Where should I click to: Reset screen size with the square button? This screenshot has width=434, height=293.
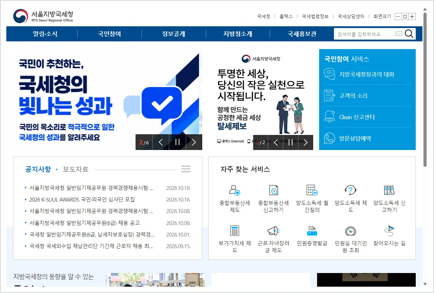(x=405, y=16)
